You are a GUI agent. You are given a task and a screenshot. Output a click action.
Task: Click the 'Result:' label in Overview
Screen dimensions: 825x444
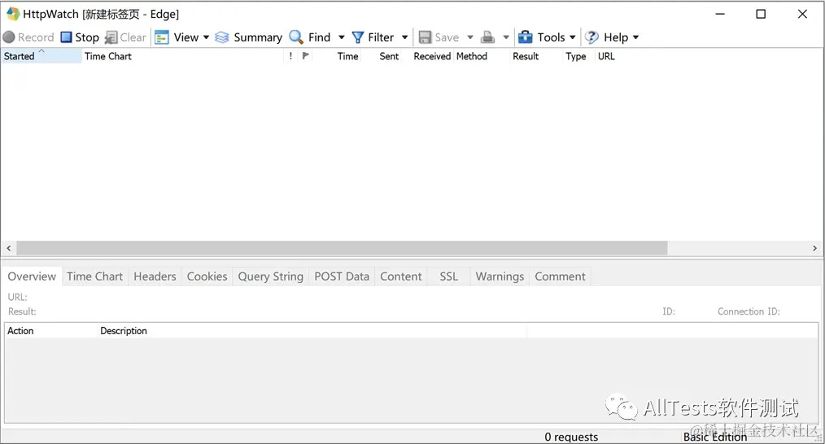pos(22,311)
